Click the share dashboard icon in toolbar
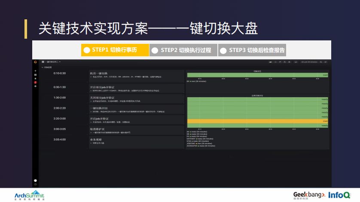360x202 pixels. 281,62
